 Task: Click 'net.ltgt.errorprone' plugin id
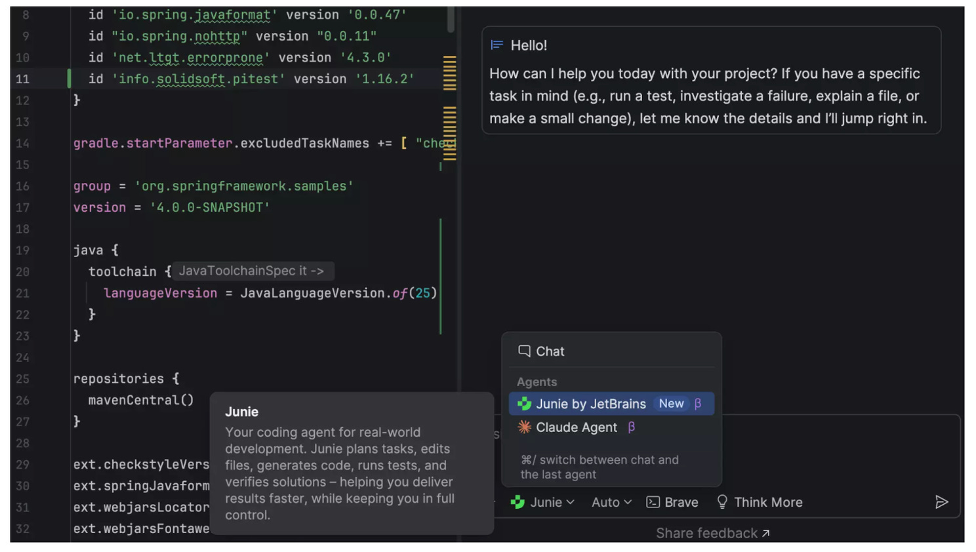pos(191,58)
